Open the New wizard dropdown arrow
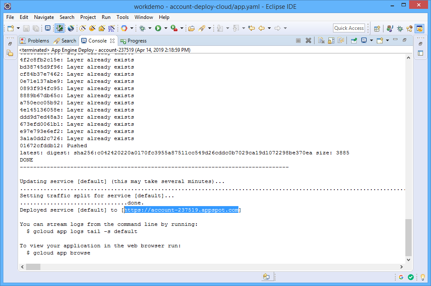This screenshot has height=286, width=431. (x=18, y=28)
